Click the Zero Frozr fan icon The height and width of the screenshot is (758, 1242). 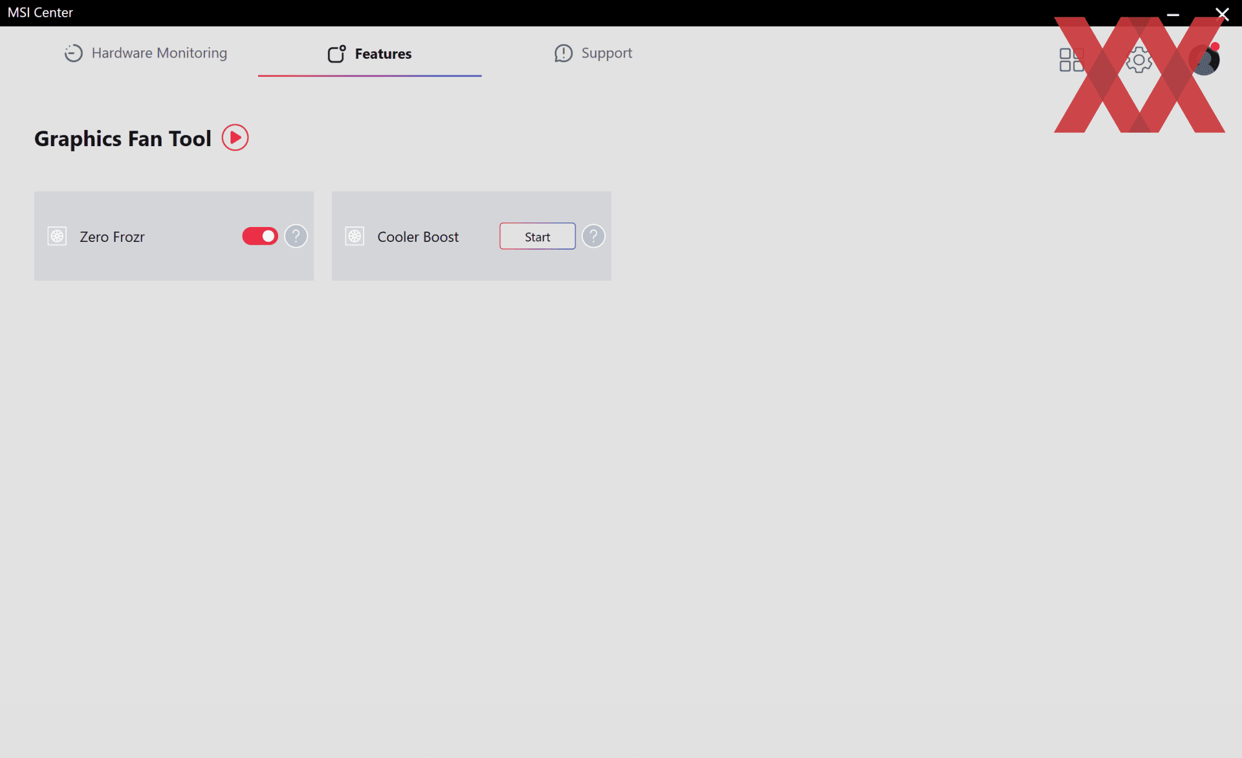click(x=57, y=236)
